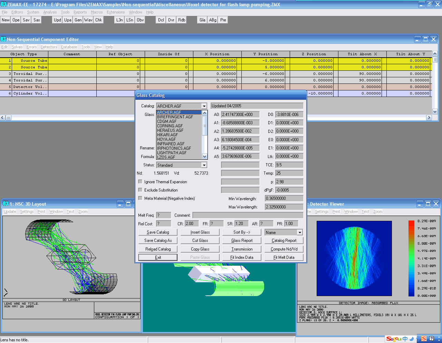Click the Transmission button
The width and height of the screenshot is (442, 343).
[x=242, y=249]
